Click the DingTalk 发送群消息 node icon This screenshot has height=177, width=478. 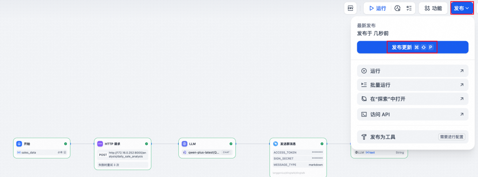pyautogui.click(x=276, y=143)
